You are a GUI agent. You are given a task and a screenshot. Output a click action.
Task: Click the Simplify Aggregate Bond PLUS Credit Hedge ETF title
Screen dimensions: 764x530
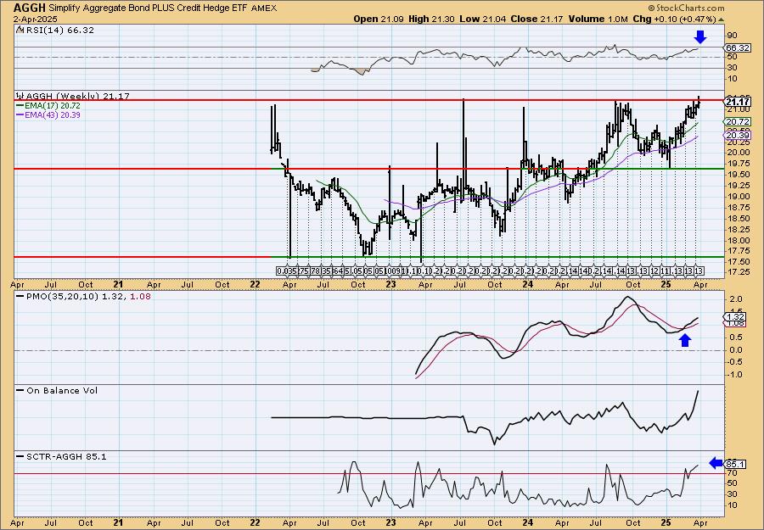click(148, 8)
